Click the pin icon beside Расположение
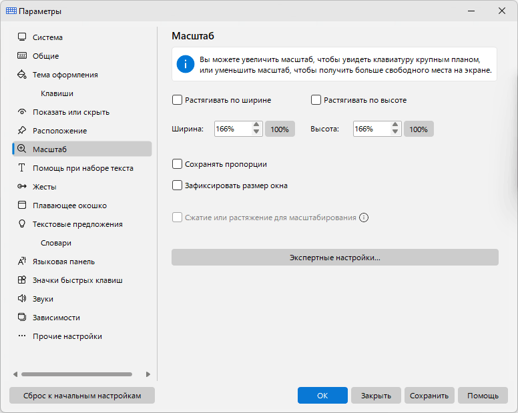 (x=22, y=130)
